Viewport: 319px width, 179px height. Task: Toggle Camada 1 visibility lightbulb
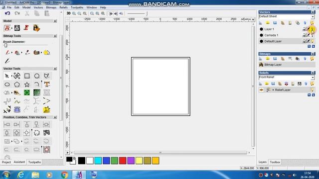click(x=313, y=35)
